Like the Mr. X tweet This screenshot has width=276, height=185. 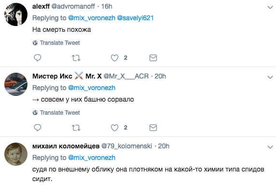115,128
